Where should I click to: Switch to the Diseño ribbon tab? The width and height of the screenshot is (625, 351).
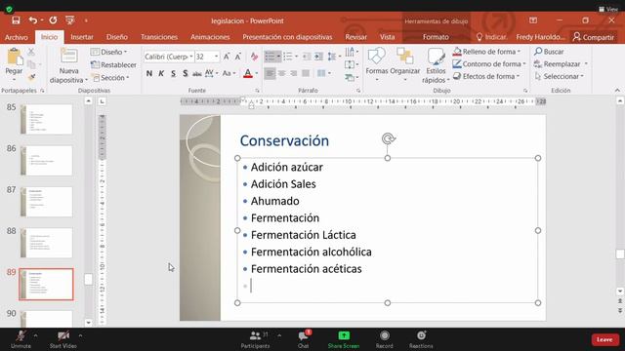[x=117, y=37]
